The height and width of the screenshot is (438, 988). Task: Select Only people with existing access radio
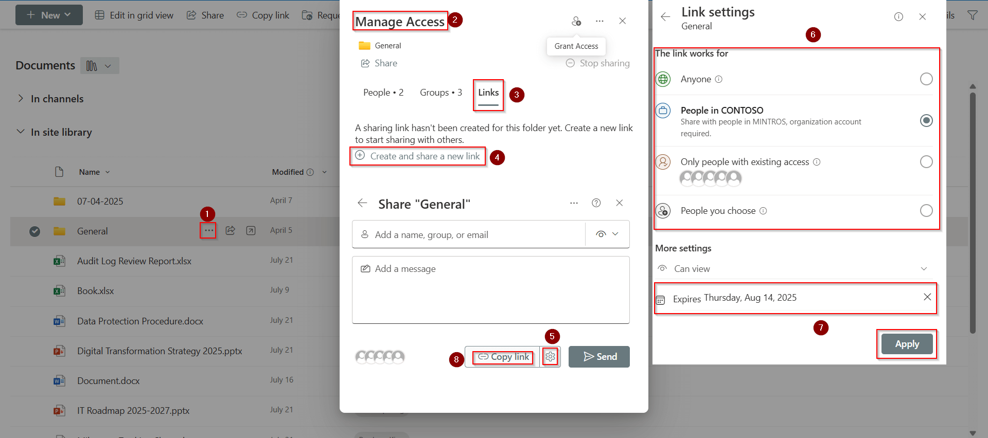coord(926,162)
